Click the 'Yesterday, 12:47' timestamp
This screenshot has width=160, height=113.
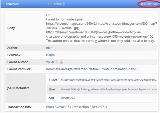(x=149, y=4)
